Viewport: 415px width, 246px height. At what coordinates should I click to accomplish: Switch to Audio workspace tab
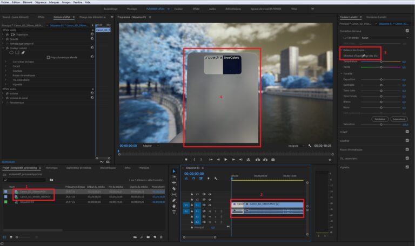point(212,9)
